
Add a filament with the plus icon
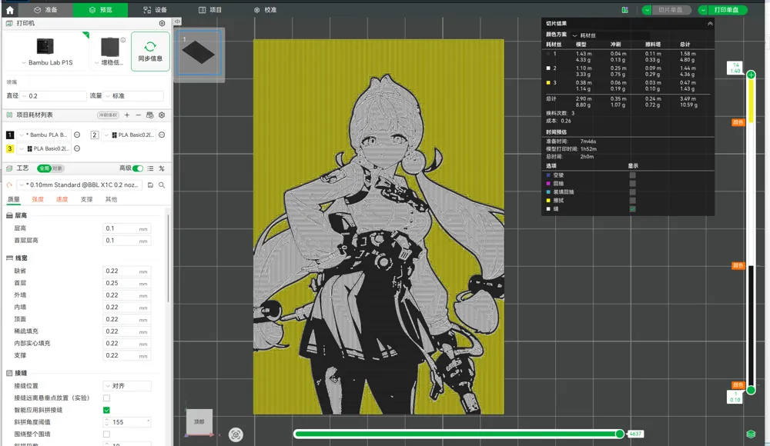(x=127, y=115)
